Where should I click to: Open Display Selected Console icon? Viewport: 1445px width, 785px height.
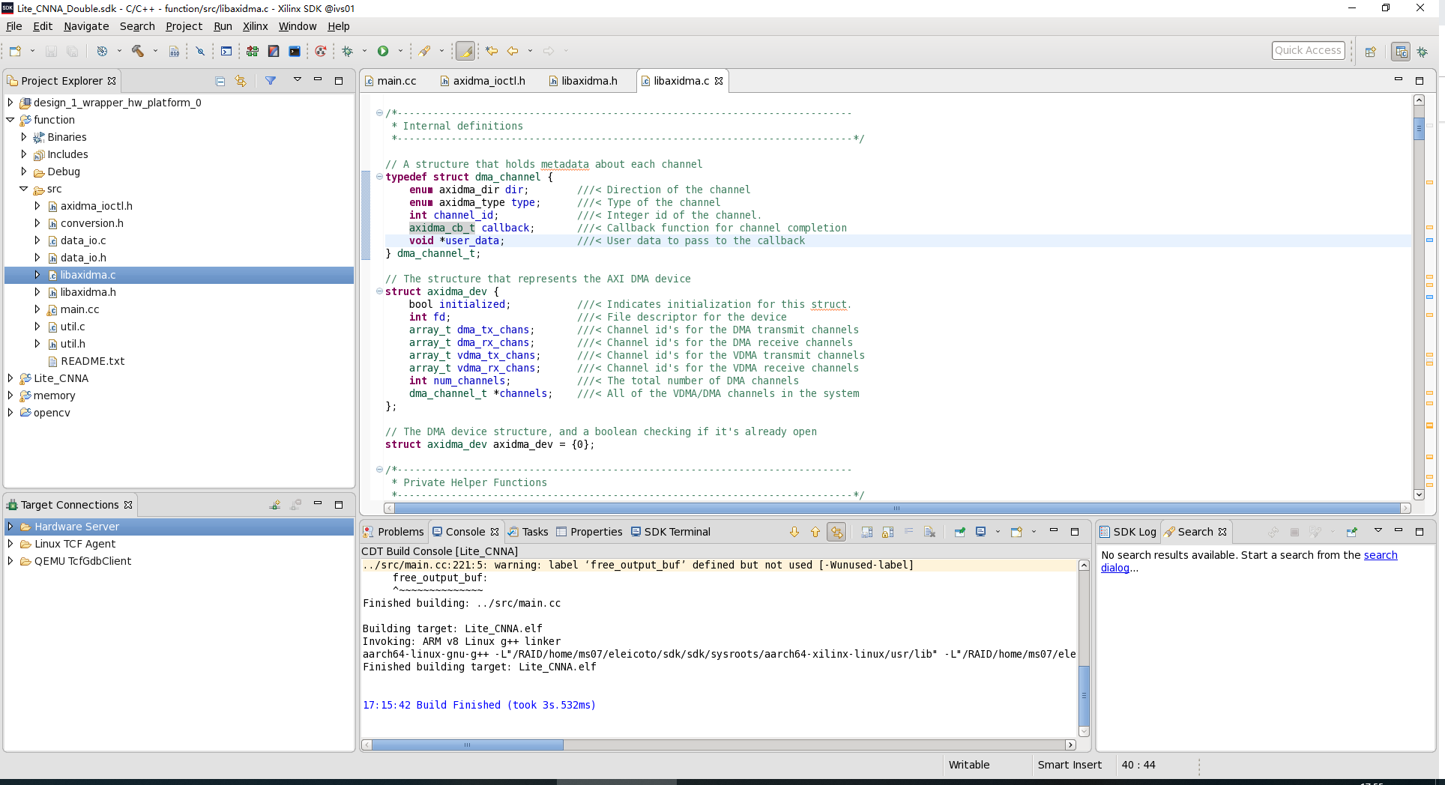981,532
